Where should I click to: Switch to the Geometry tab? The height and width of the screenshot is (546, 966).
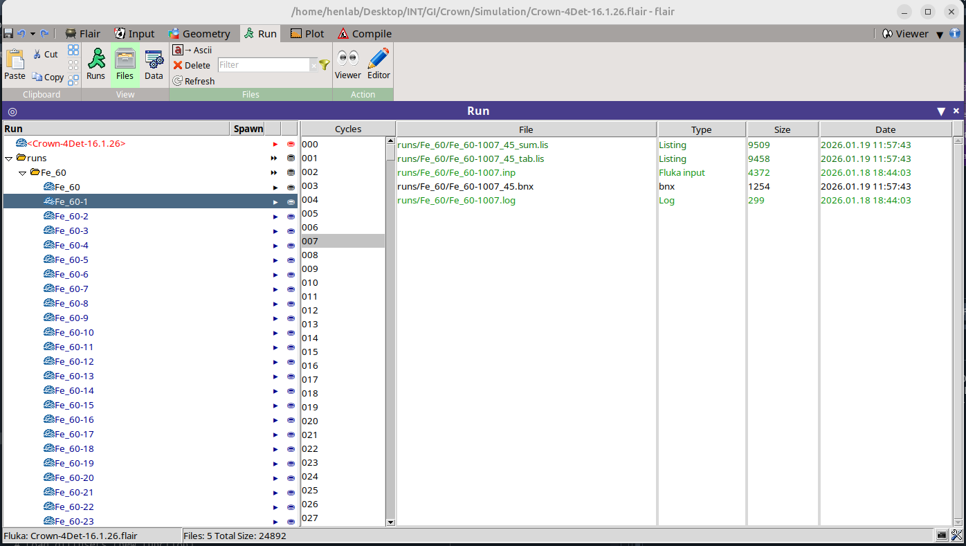[x=199, y=33]
